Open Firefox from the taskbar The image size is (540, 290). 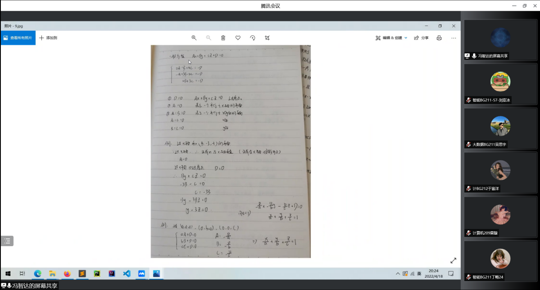[x=67, y=273]
